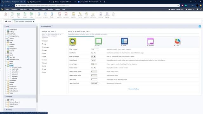Open the onScriptInit event
Viewport: 203px width, 114px height.
click(15, 72)
